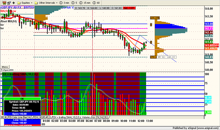Click the C: 141.83 close value
This screenshot has height=130, width=220.
coord(117,8)
